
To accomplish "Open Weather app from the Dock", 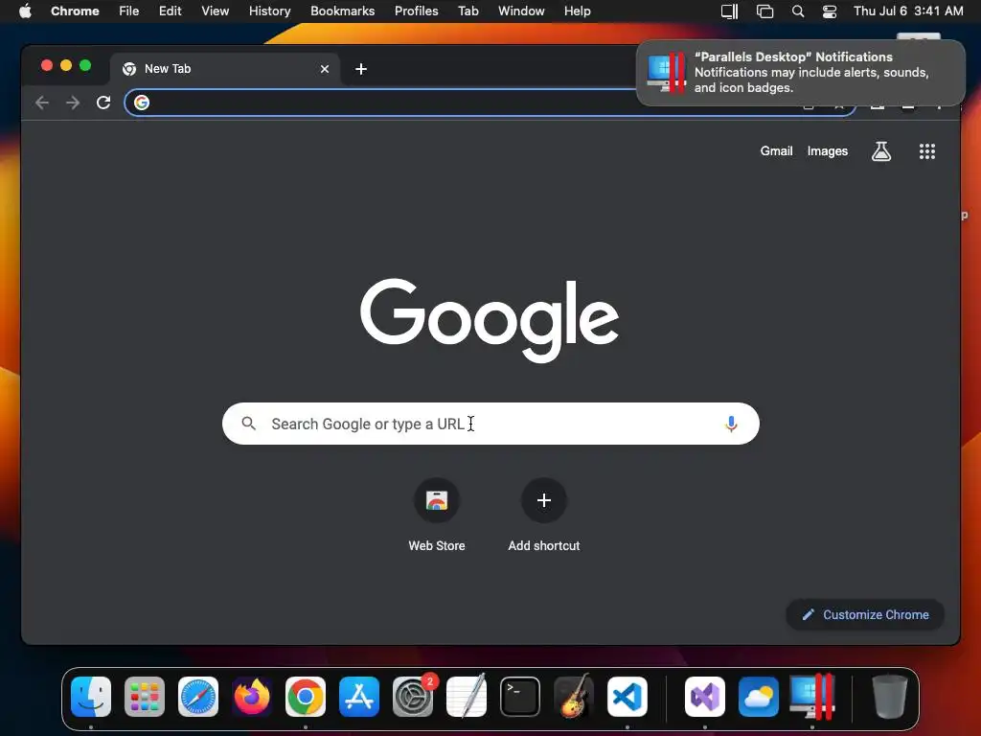I will pyautogui.click(x=759, y=697).
